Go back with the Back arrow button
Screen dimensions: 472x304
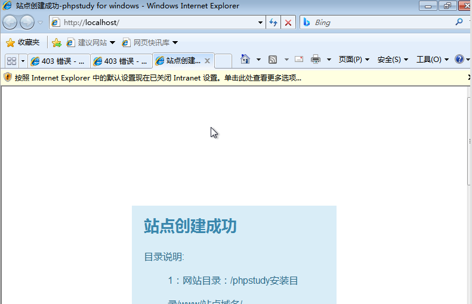tap(10, 23)
